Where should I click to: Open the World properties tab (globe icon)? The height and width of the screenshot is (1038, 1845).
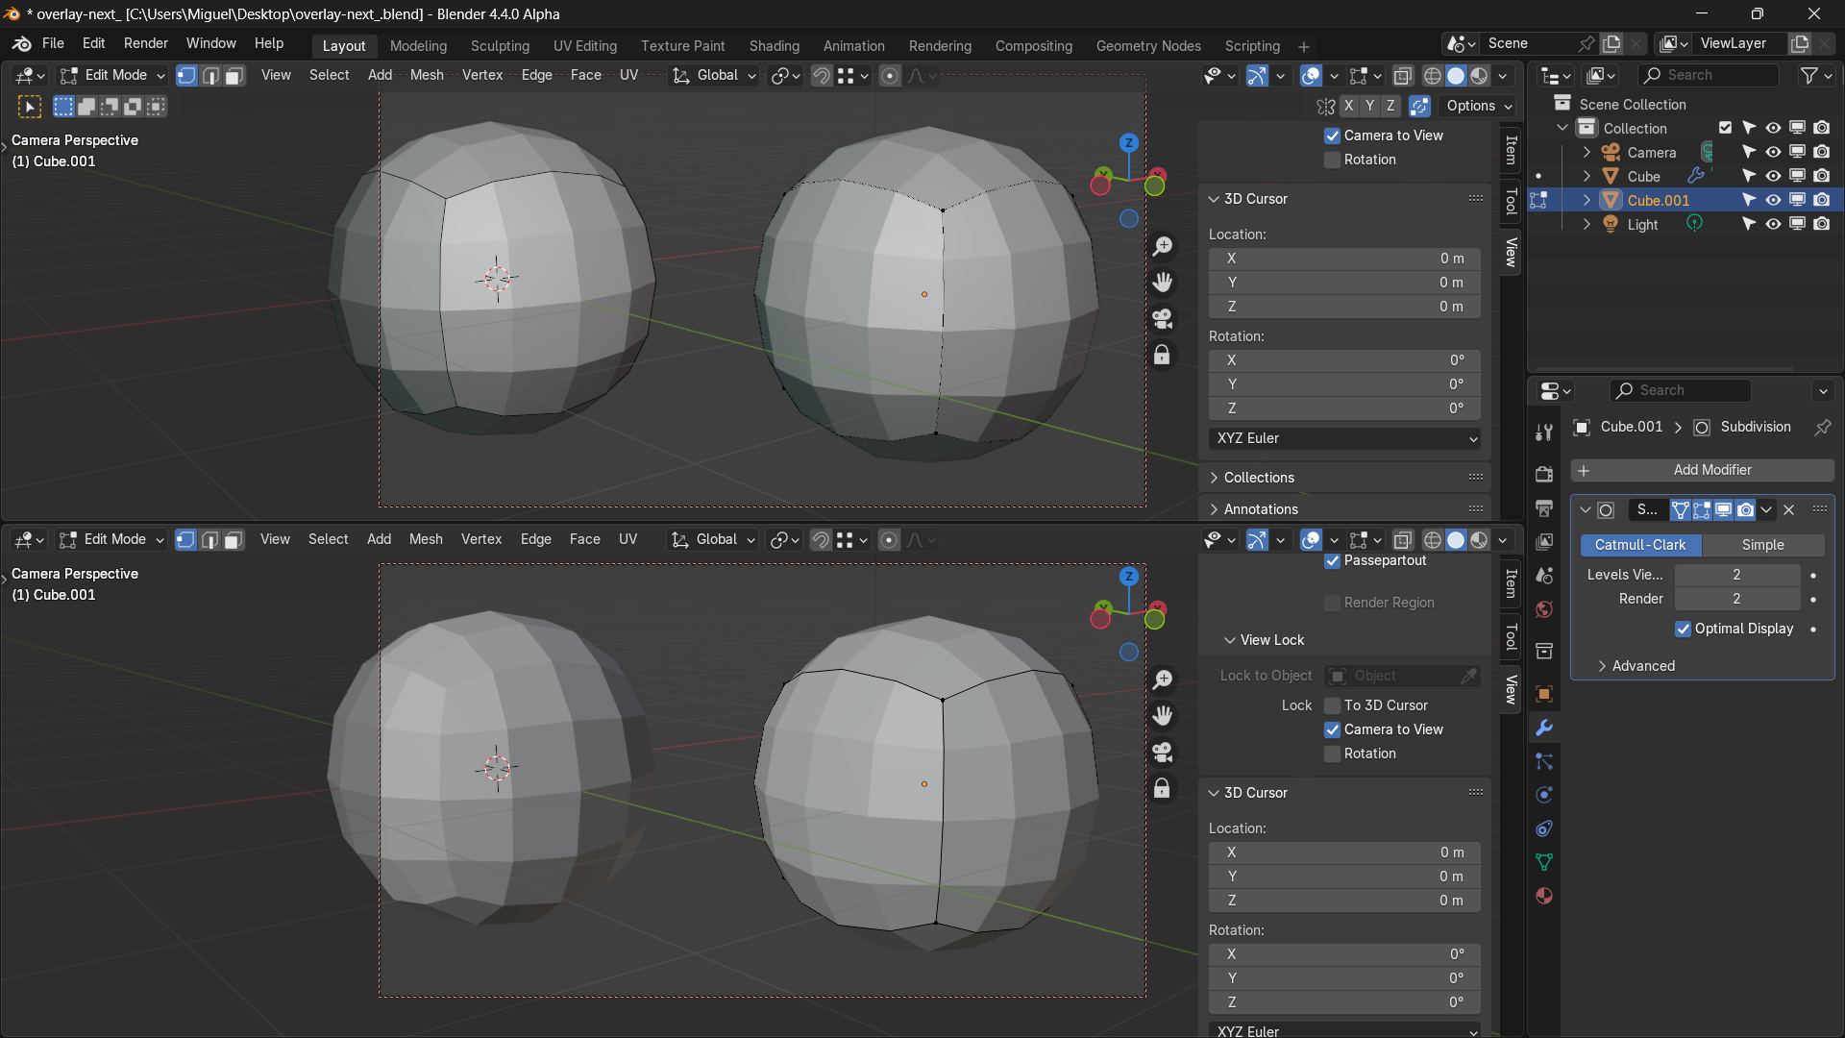(1544, 609)
